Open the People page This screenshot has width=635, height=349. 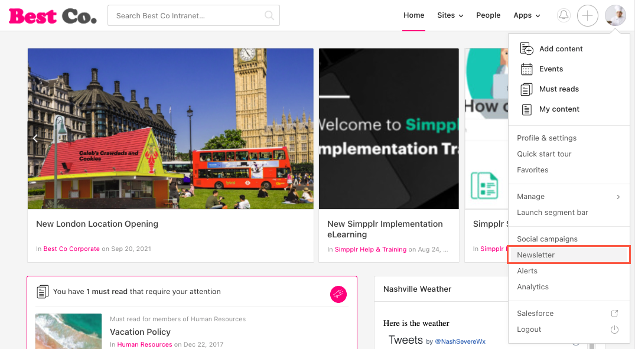pos(488,15)
